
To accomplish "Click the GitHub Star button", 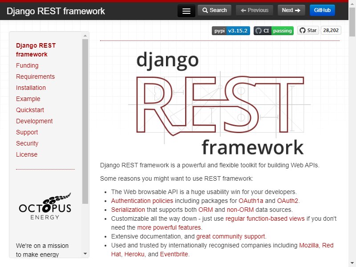I will click(308, 30).
